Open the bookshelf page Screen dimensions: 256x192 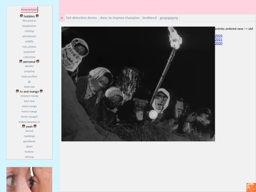(29, 52)
